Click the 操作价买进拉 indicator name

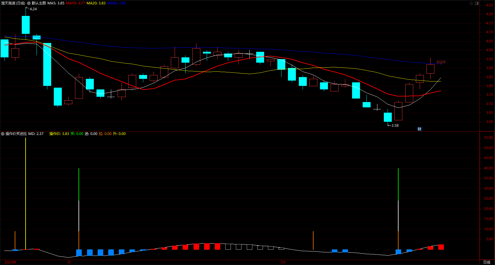tap(16, 134)
